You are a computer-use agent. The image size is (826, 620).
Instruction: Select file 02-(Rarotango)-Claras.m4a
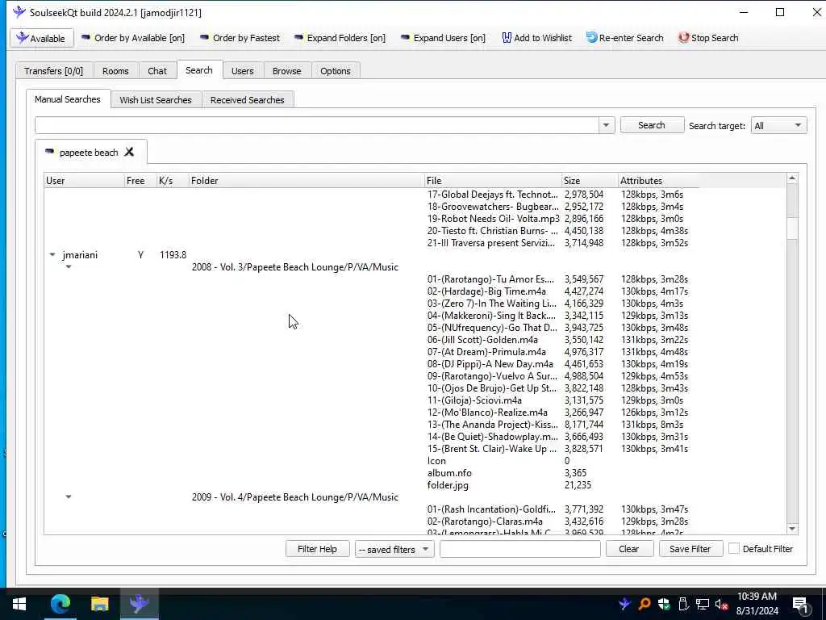[x=485, y=522]
